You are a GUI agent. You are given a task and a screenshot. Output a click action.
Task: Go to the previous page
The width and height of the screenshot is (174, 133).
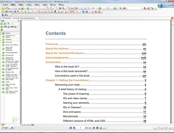74,128
